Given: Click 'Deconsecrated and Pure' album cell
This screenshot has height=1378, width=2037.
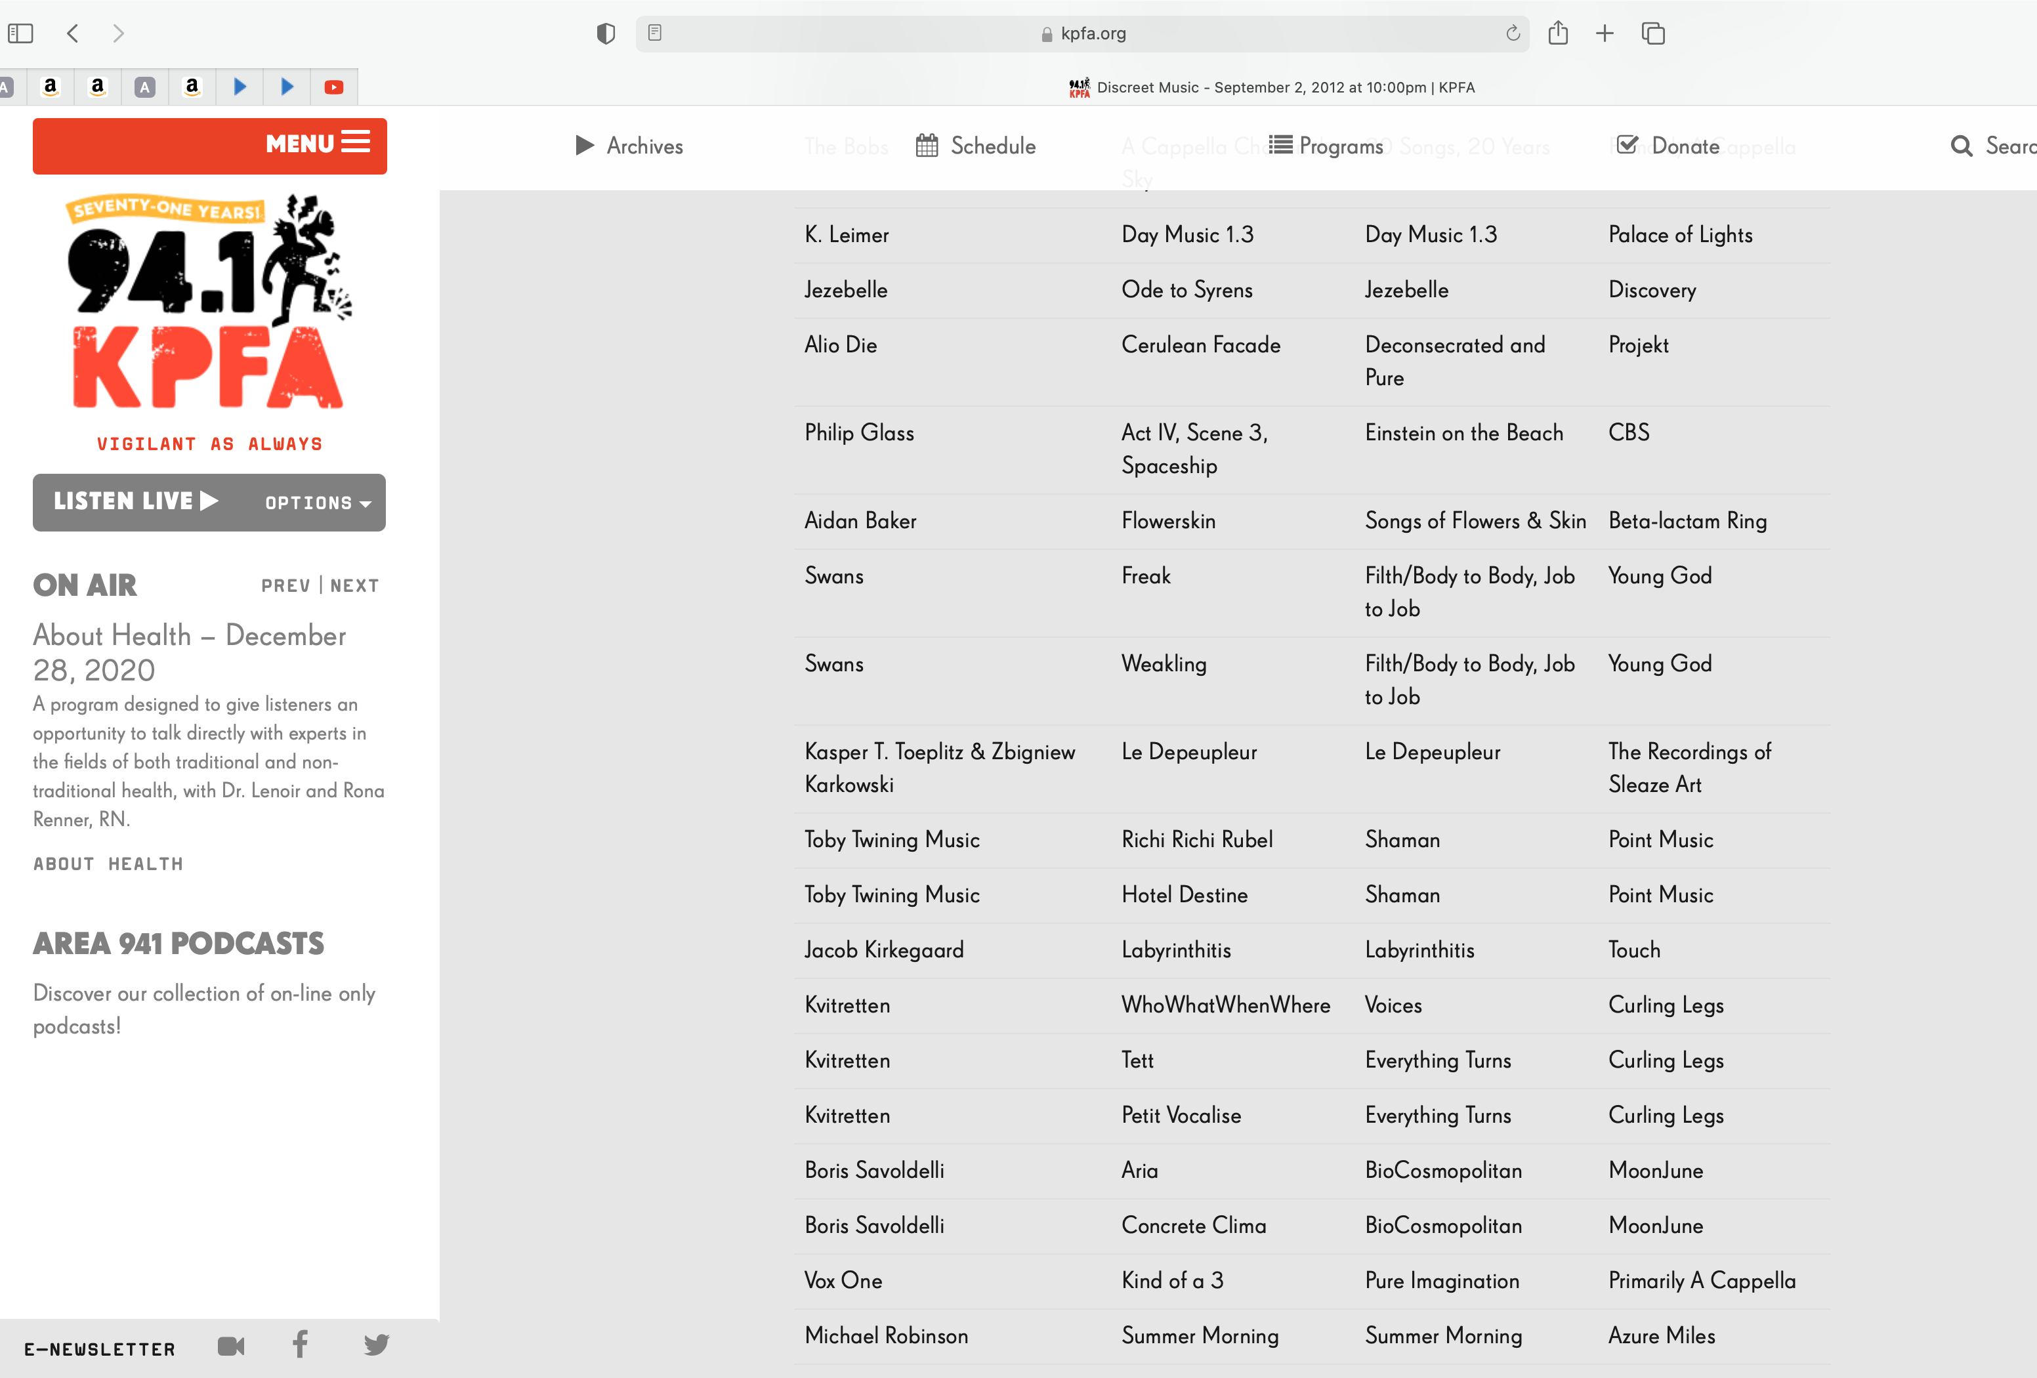Looking at the screenshot, I should click(1455, 361).
